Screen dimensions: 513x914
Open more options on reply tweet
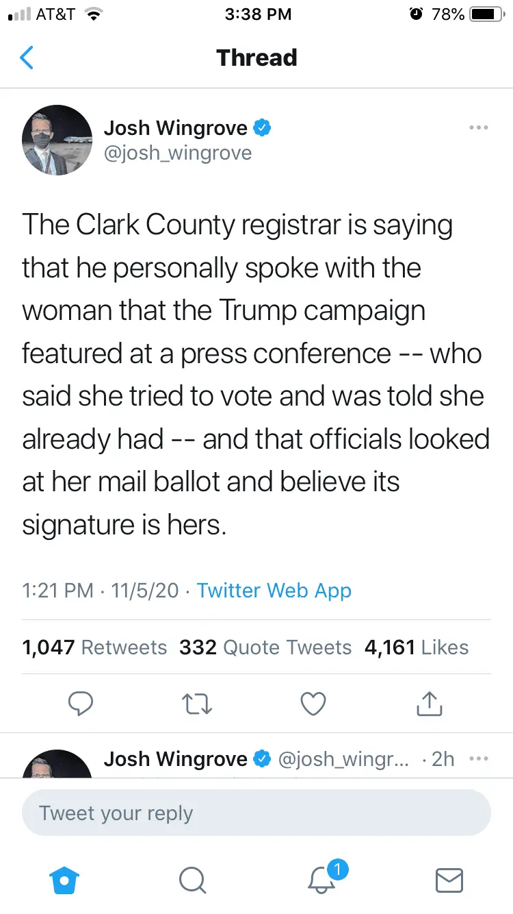tap(479, 759)
